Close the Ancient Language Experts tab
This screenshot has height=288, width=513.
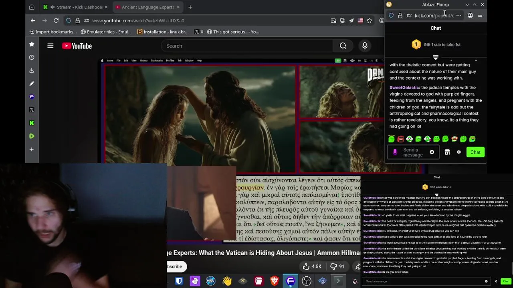pos(178,7)
